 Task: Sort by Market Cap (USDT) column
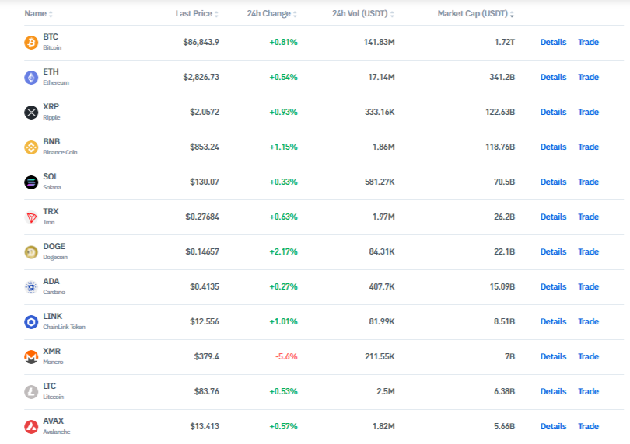[x=476, y=14]
